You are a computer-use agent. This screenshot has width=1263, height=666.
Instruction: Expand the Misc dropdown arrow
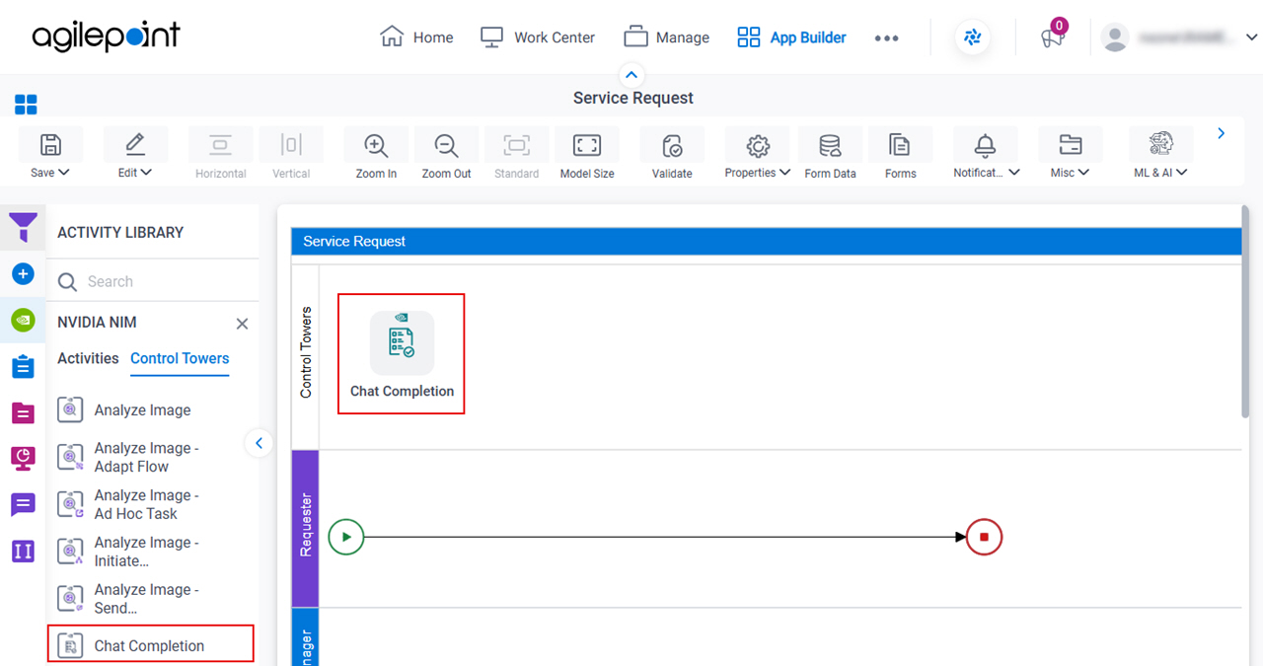pos(1084,173)
